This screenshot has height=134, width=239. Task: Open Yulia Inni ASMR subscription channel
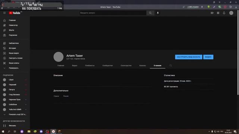15,109
